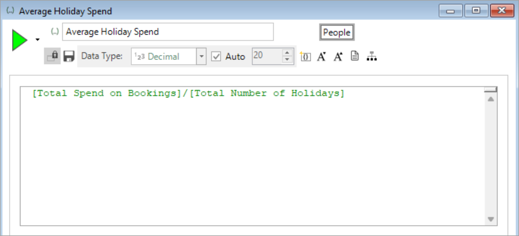Decrease font size with smaller A icon

click(321, 57)
